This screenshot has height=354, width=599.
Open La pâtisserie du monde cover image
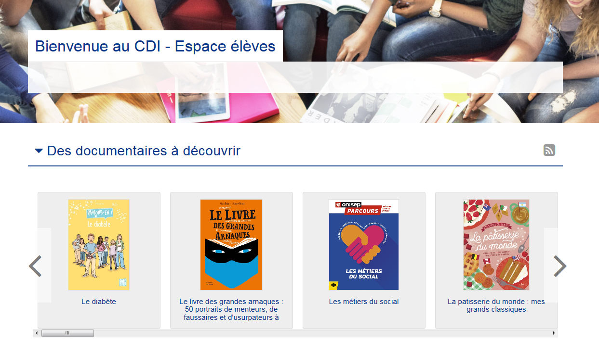coord(496,245)
